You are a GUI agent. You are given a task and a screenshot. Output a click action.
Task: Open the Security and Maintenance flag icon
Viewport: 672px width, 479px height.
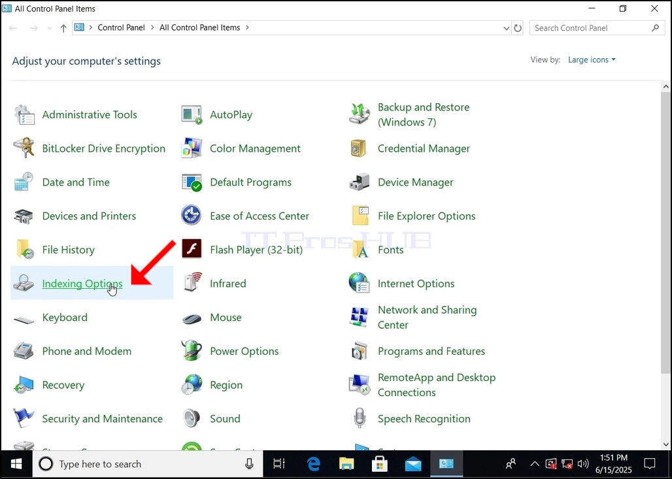pyautogui.click(x=24, y=418)
